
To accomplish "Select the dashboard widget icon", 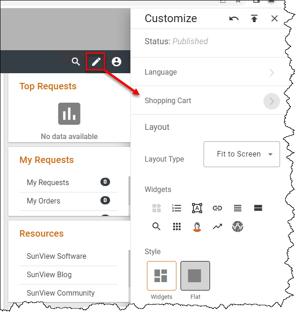I will (157, 208).
